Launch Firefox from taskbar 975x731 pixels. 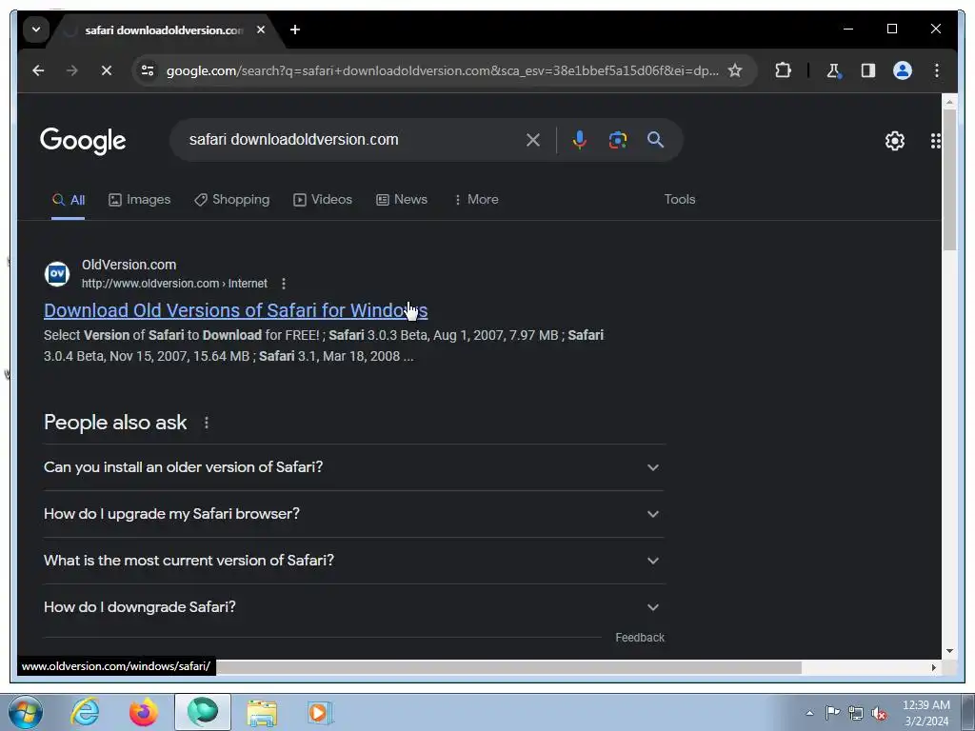(x=144, y=712)
